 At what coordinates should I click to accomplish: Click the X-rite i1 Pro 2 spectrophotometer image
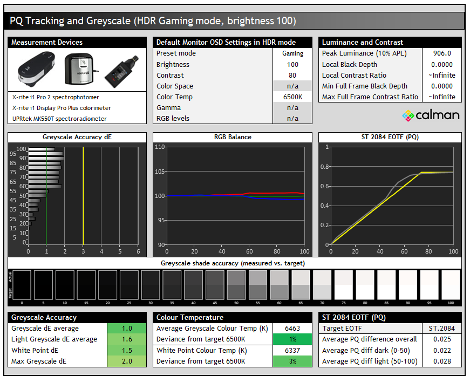tap(37, 70)
